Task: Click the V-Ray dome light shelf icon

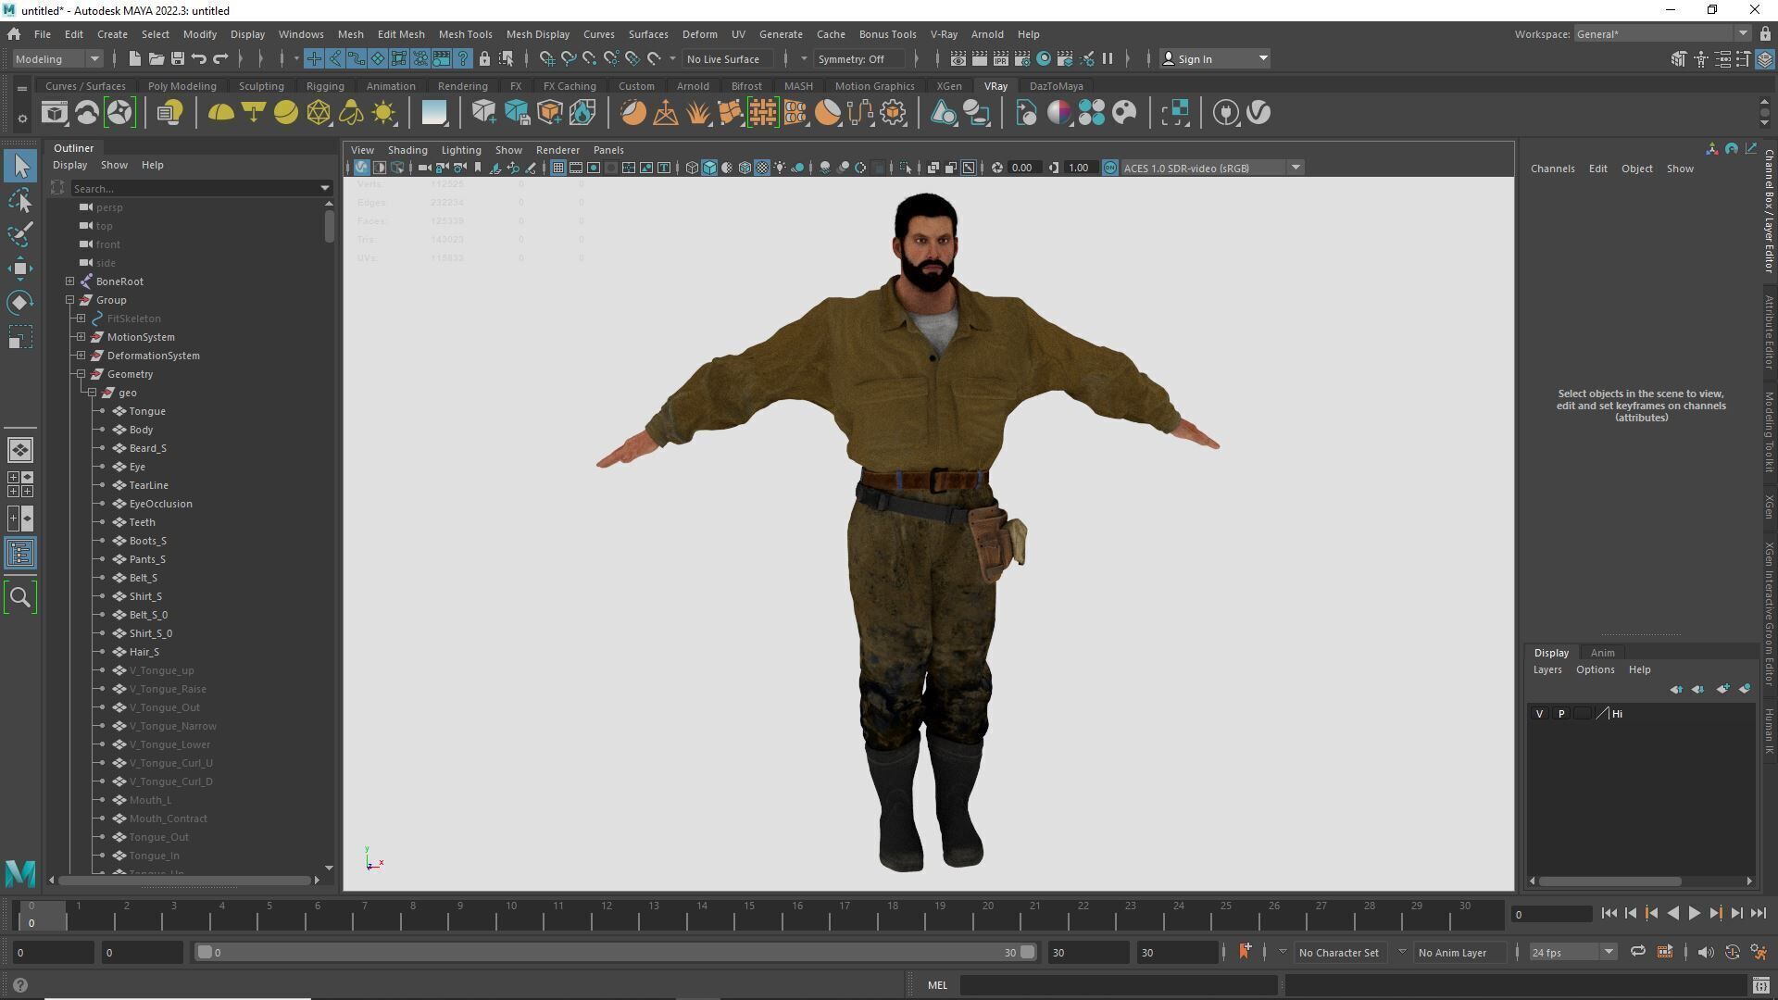Action: click(220, 113)
